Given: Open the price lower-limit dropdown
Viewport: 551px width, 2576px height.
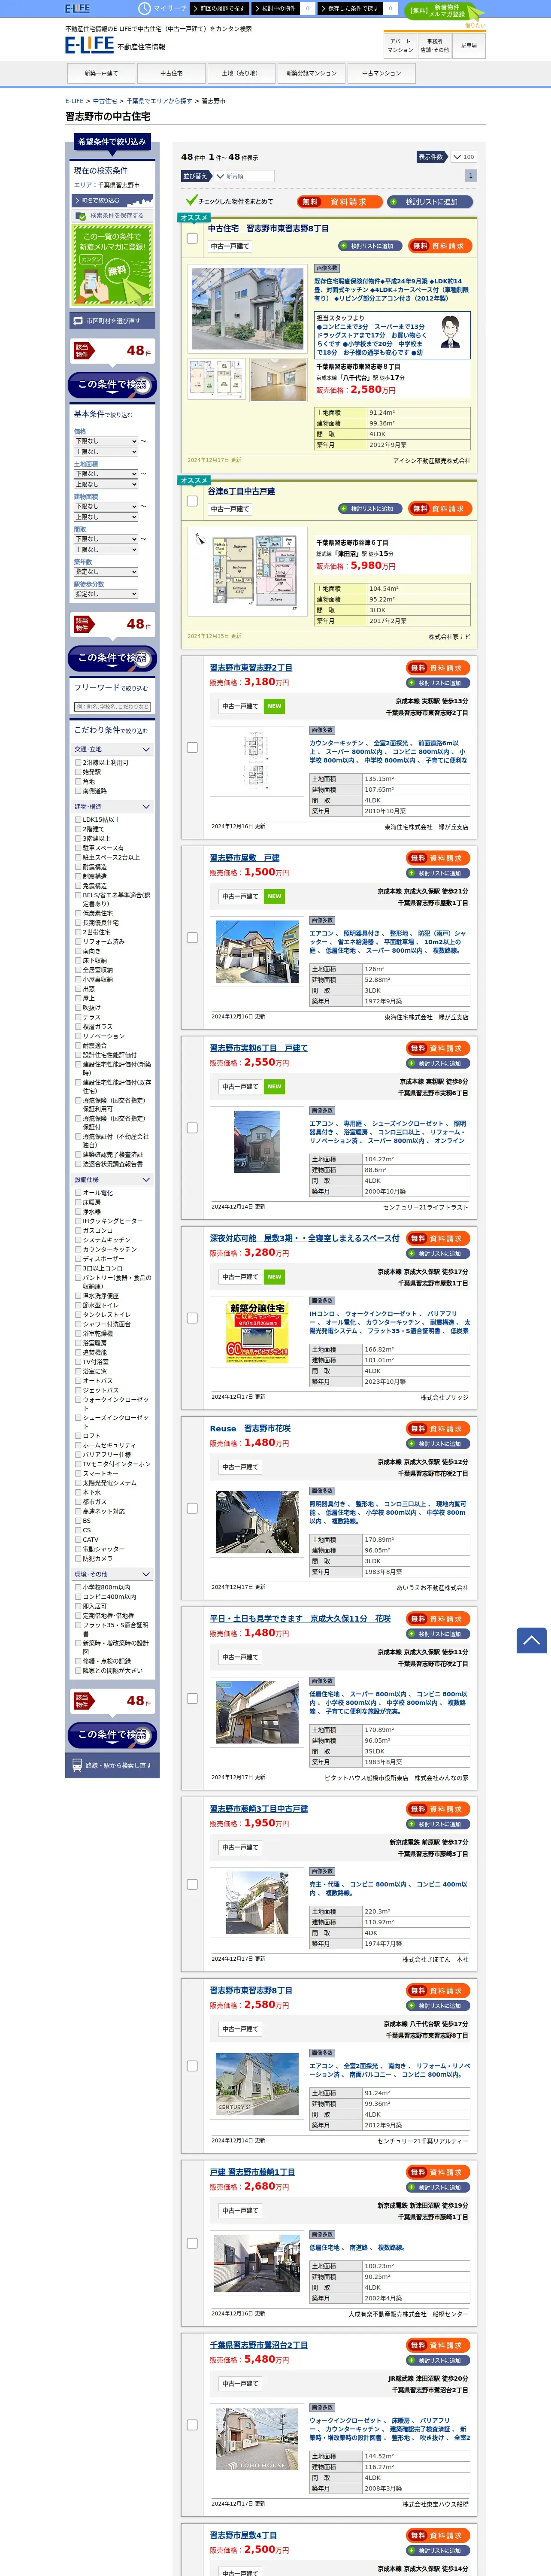Looking at the screenshot, I should [105, 441].
